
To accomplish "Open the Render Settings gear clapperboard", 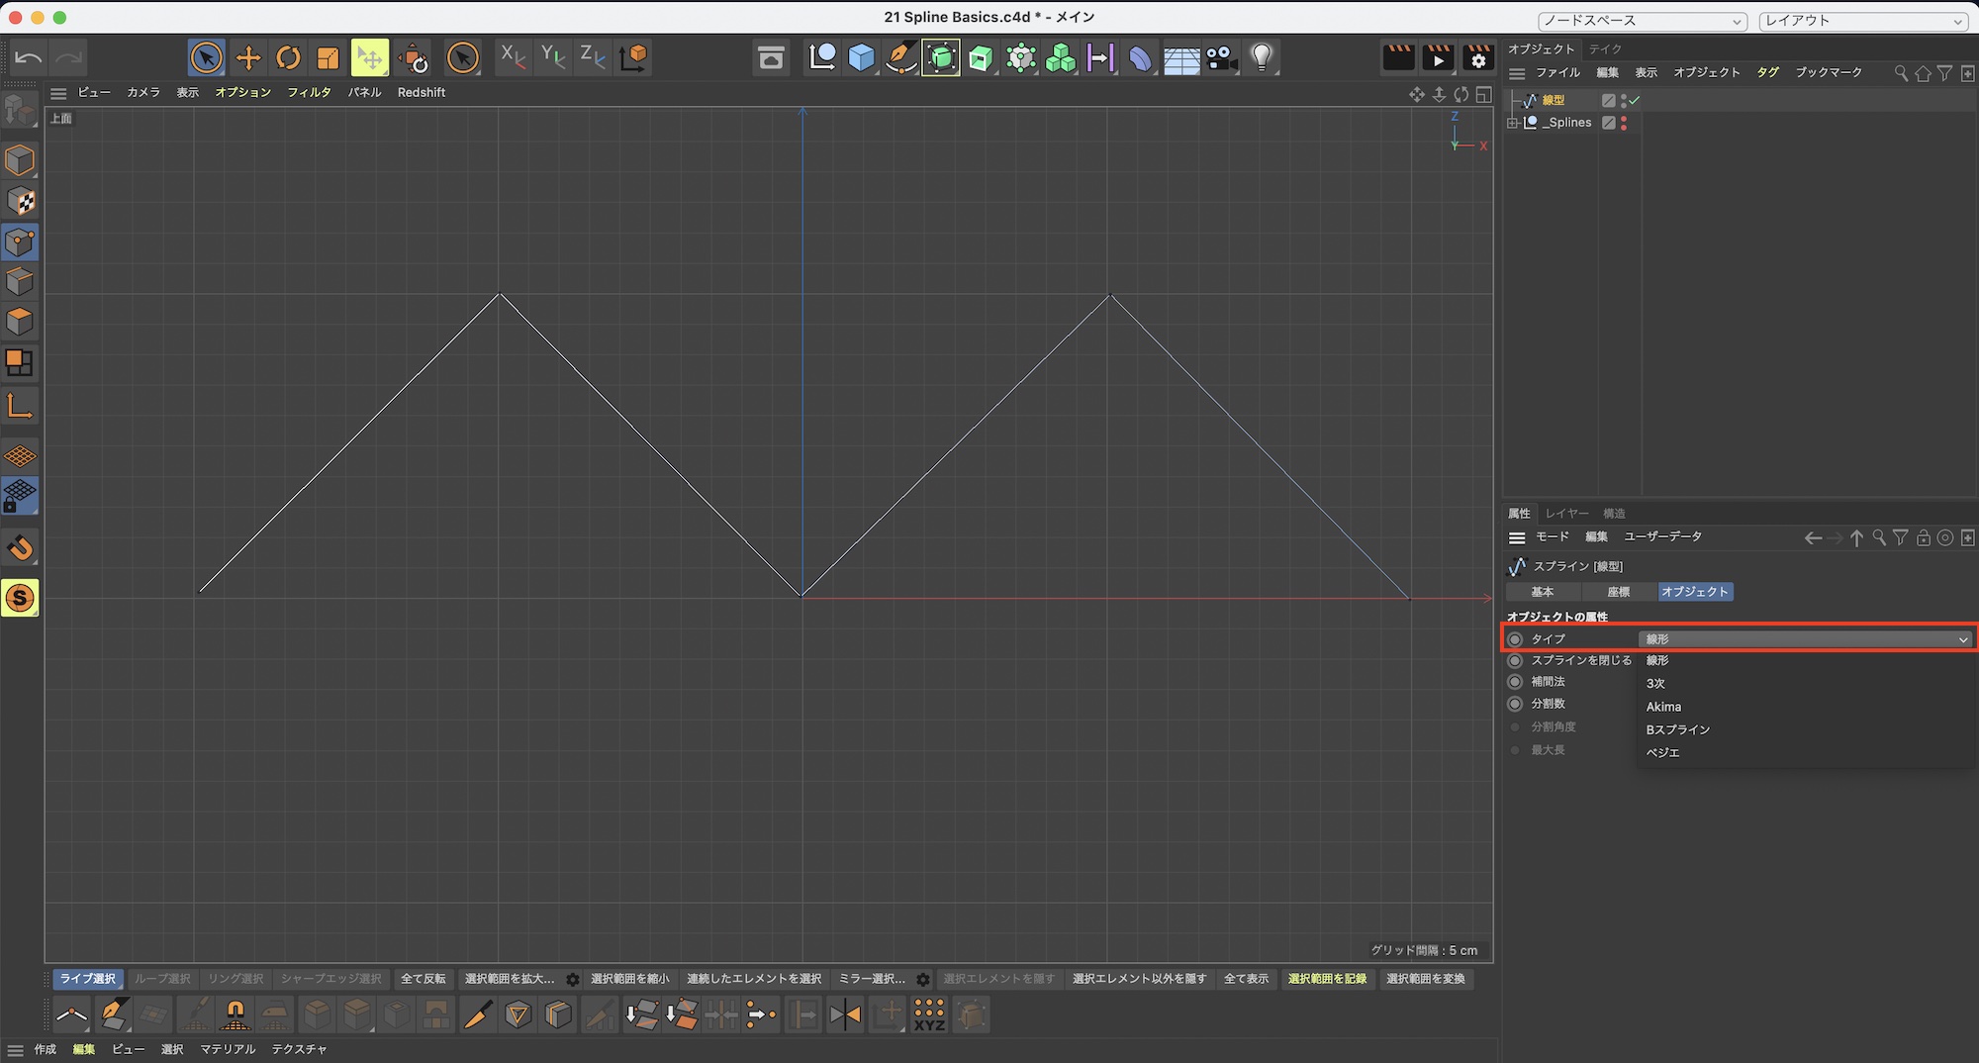I will 1478,58.
